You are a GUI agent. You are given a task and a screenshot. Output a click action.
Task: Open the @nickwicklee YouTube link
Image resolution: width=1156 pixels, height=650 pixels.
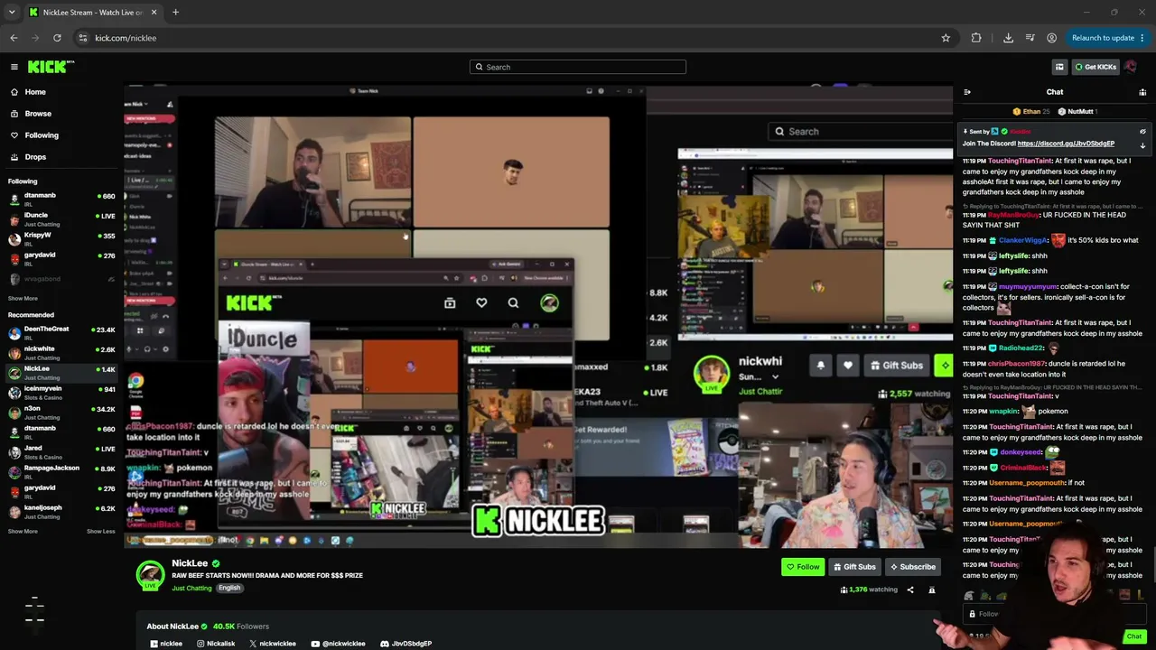(x=338, y=644)
